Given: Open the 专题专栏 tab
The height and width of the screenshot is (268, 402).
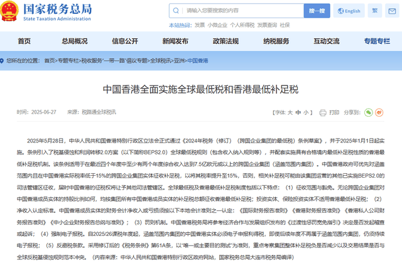Looking at the screenshot, I should pyautogui.click(x=376, y=41).
